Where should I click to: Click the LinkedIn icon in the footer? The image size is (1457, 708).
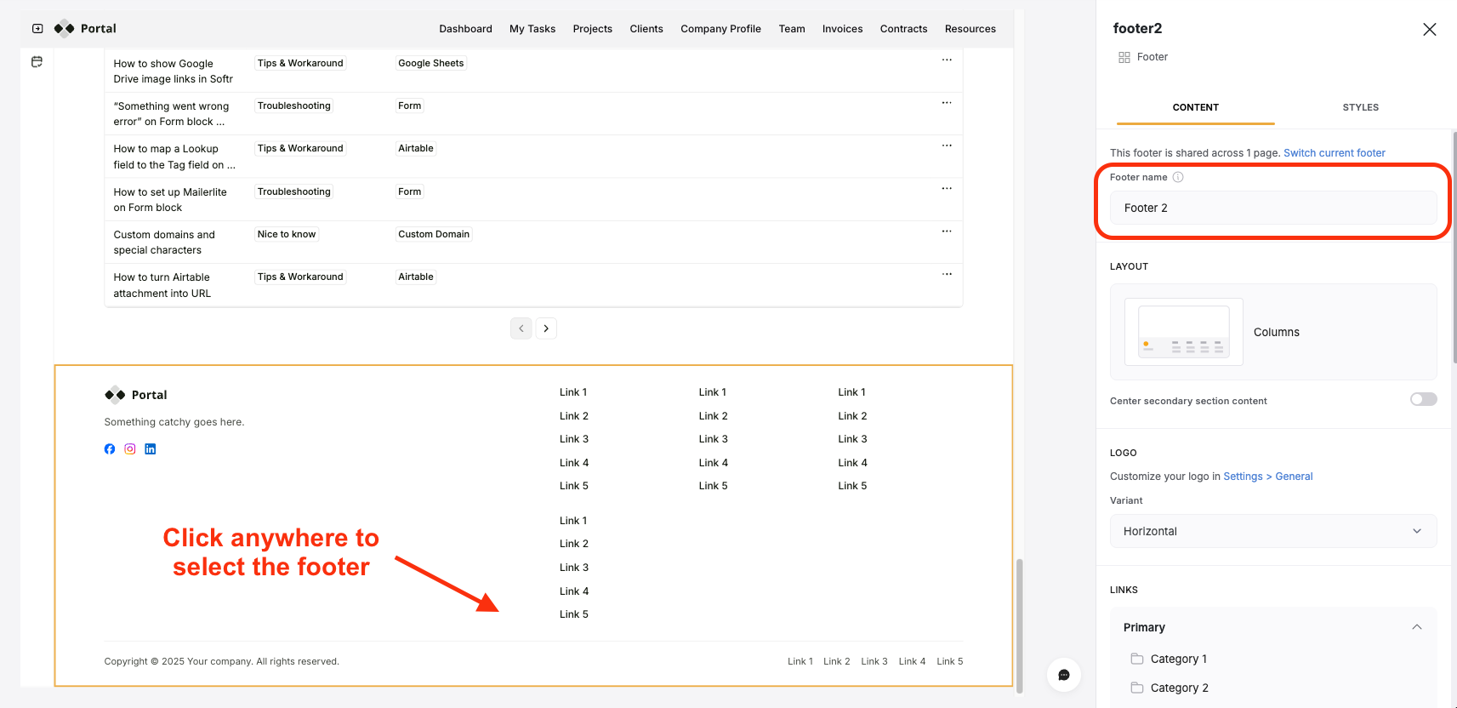click(x=151, y=449)
